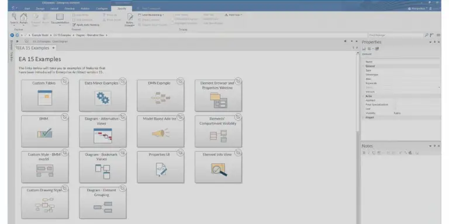Viewport: 449px width, 224px height.
Task: Click the blue back navigation icon
Action: 12,35
